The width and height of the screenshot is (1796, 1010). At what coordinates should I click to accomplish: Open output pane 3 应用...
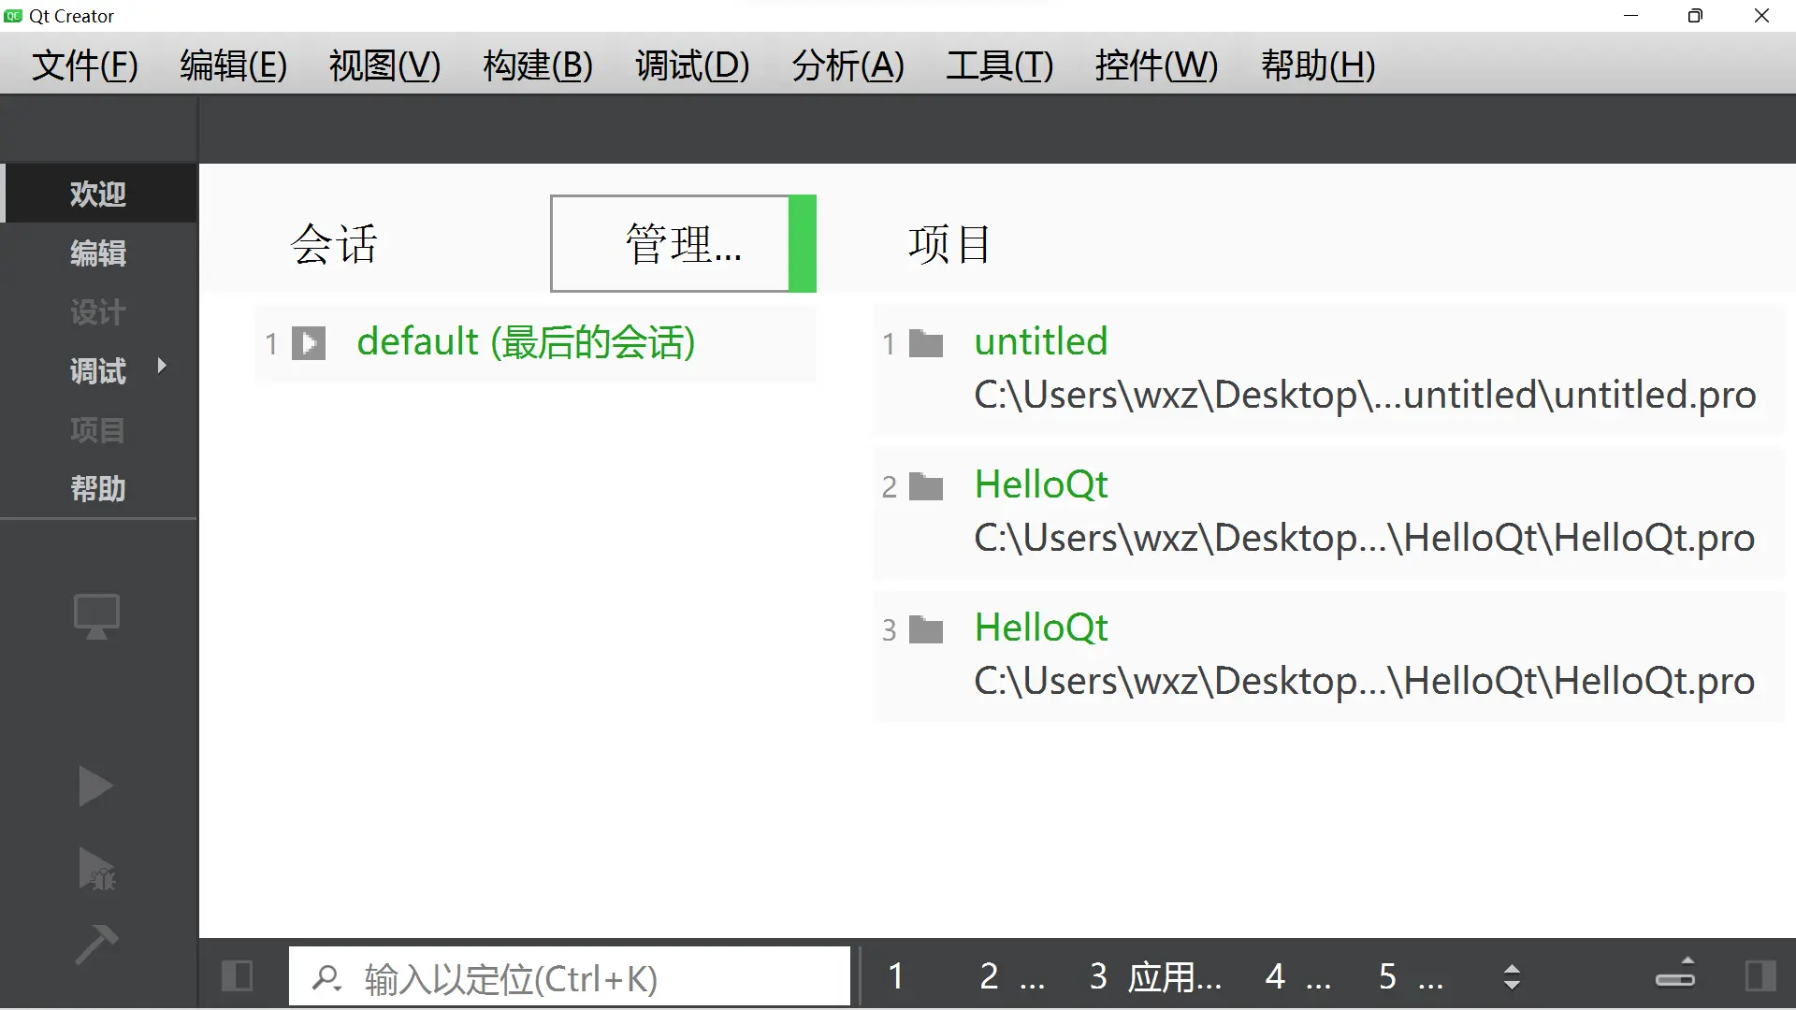tap(1156, 976)
